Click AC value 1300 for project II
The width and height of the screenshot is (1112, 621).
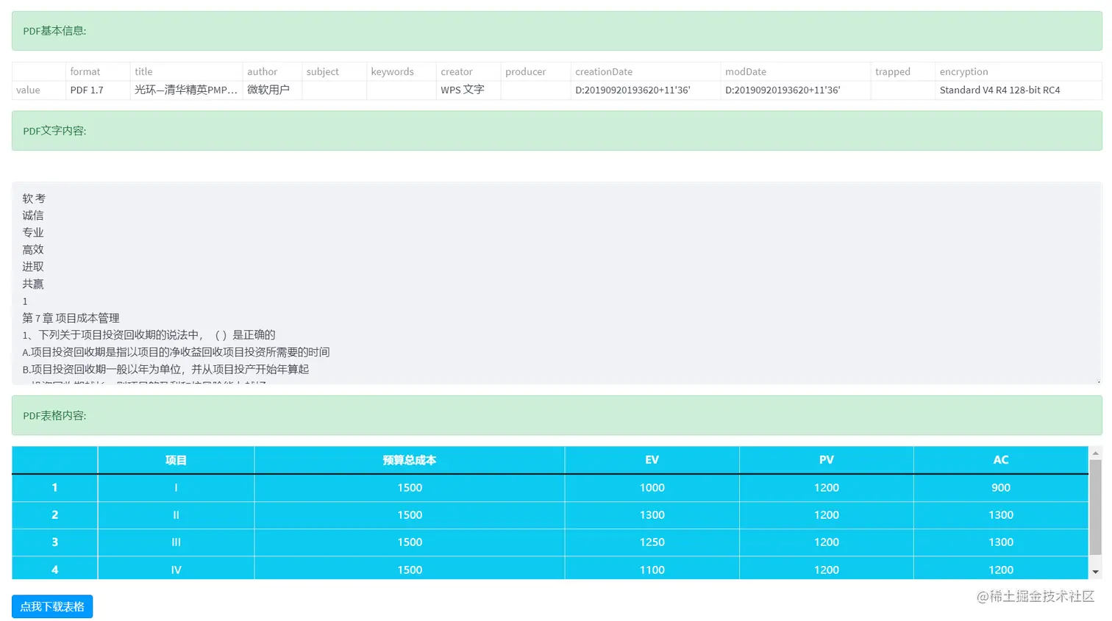[1001, 515]
